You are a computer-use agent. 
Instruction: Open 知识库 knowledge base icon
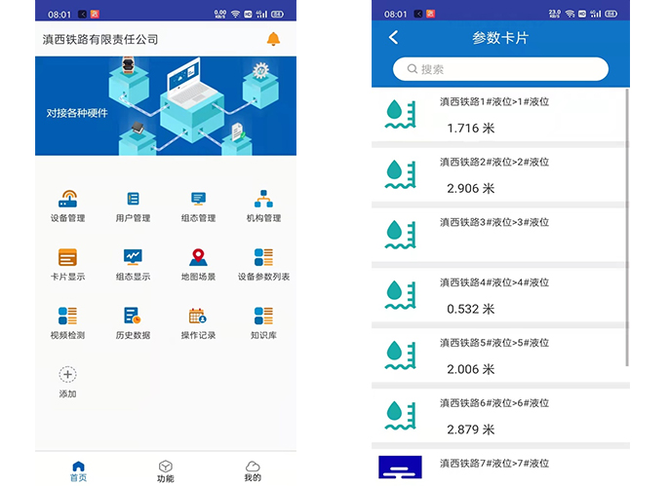(263, 317)
